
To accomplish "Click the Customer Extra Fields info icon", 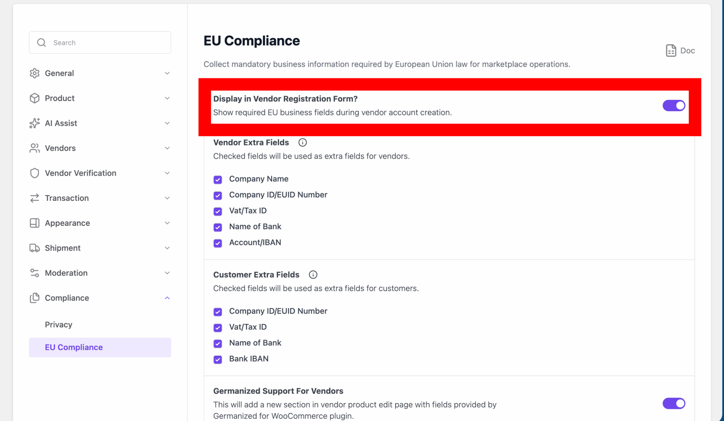I will [313, 275].
